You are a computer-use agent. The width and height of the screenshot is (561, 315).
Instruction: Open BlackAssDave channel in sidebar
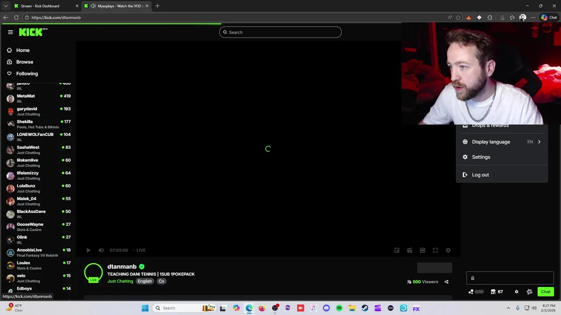coord(39,214)
